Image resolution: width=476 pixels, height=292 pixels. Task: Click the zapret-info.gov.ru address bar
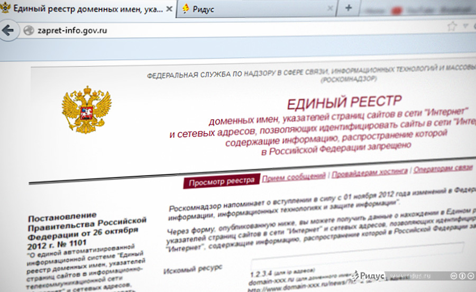231,30
